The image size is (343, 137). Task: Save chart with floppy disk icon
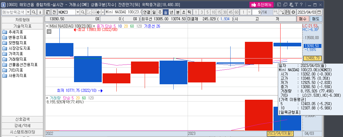pyautogui.click(x=288, y=12)
